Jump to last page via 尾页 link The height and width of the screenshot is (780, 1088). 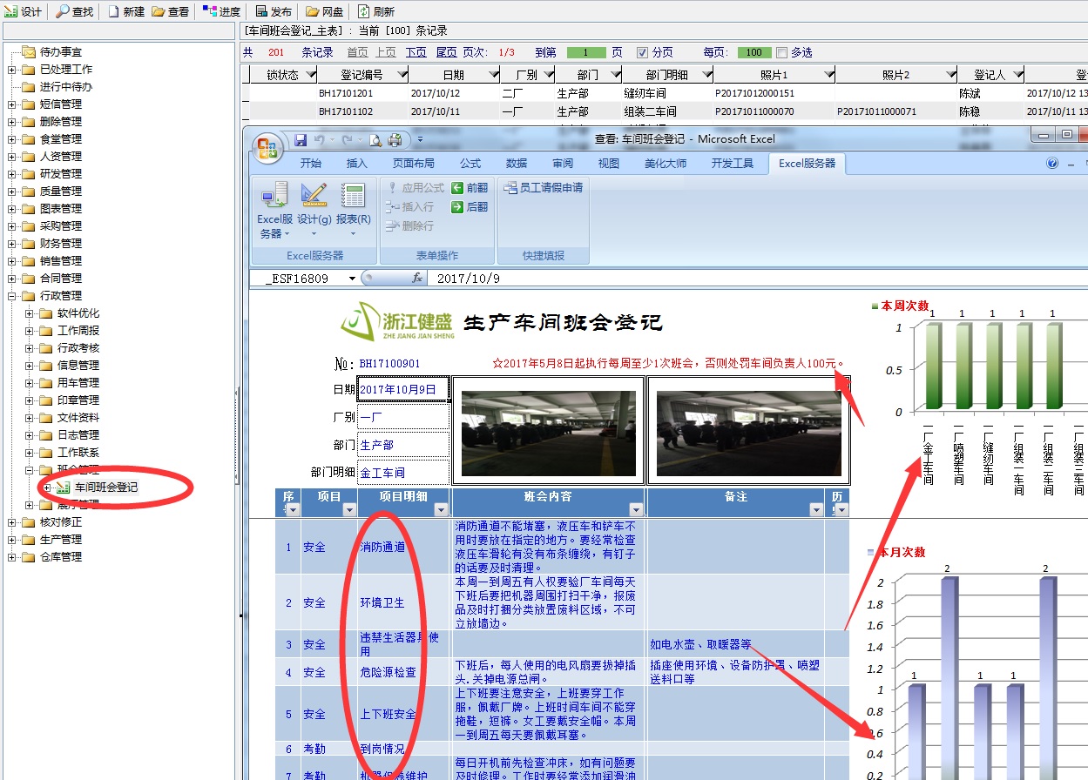coord(446,52)
